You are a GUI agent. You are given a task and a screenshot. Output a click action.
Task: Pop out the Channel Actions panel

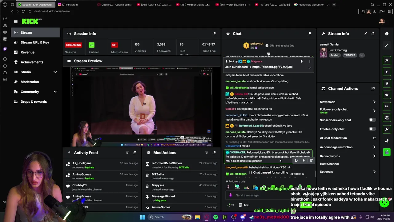(x=373, y=88)
